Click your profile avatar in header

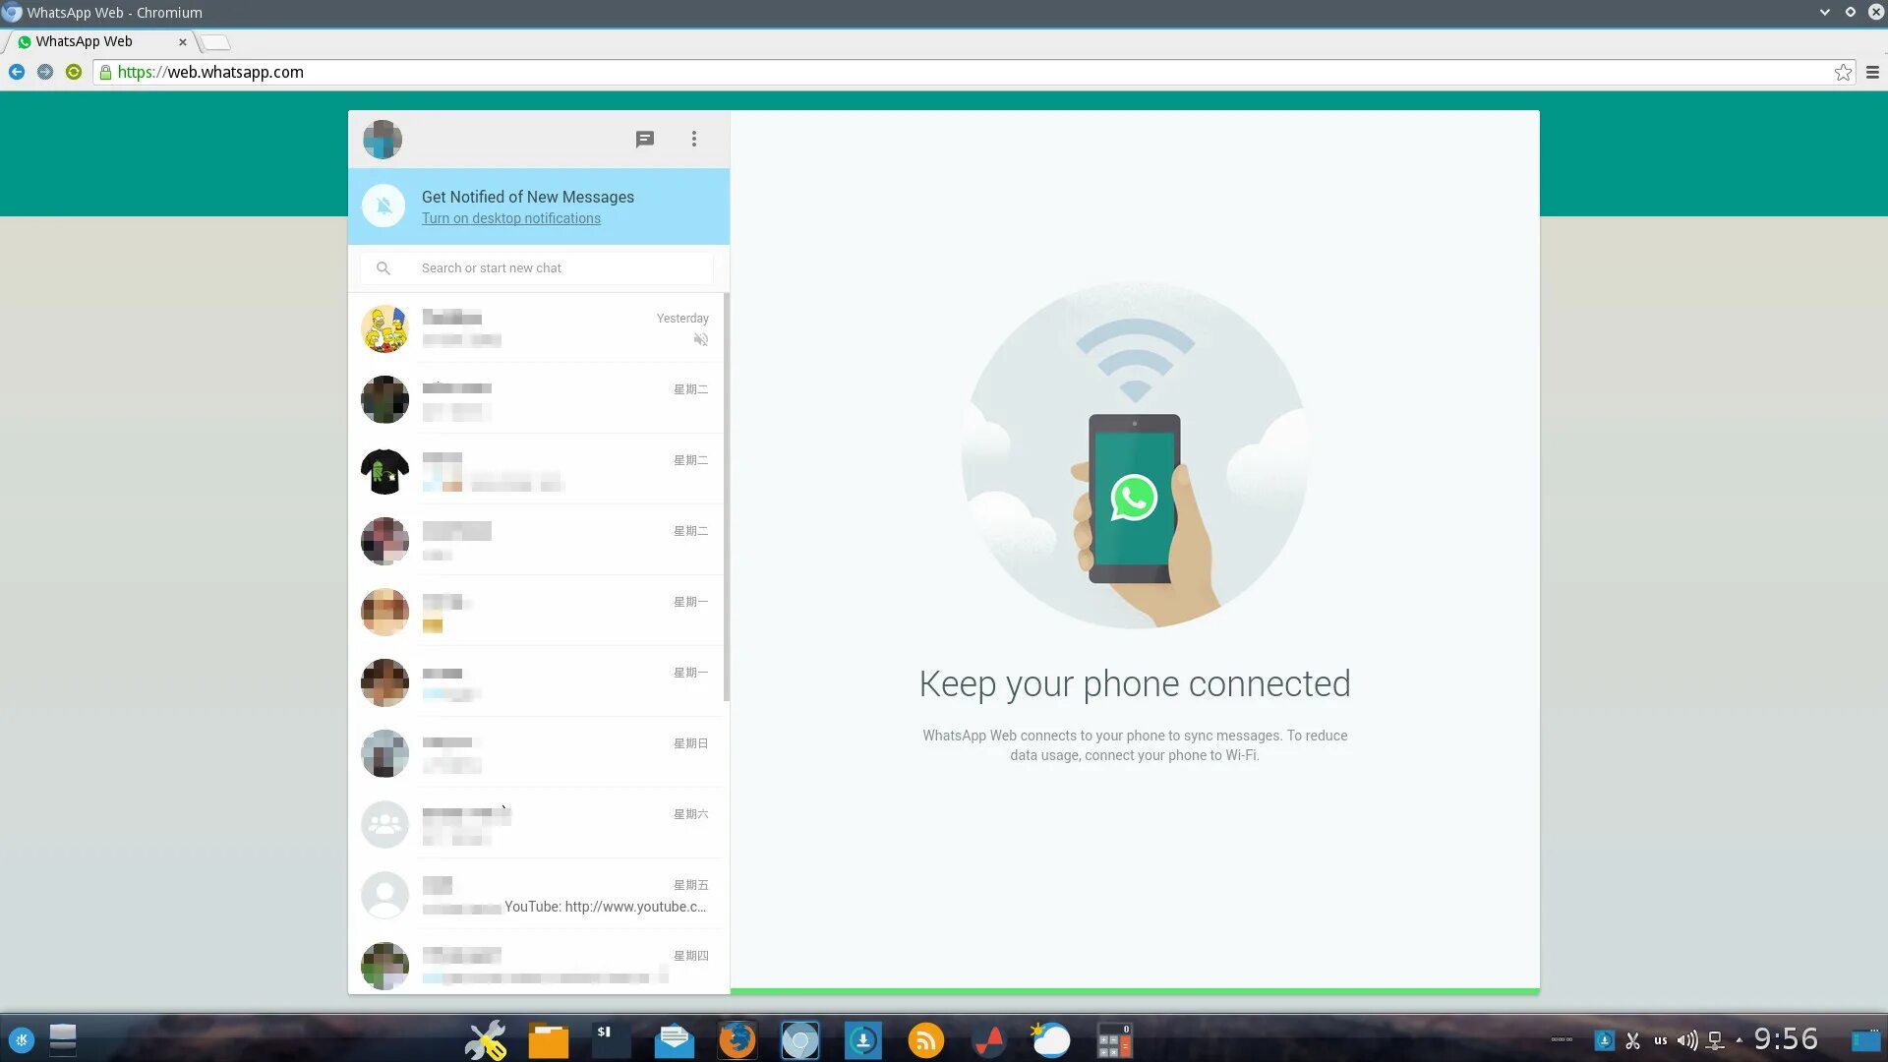click(383, 139)
